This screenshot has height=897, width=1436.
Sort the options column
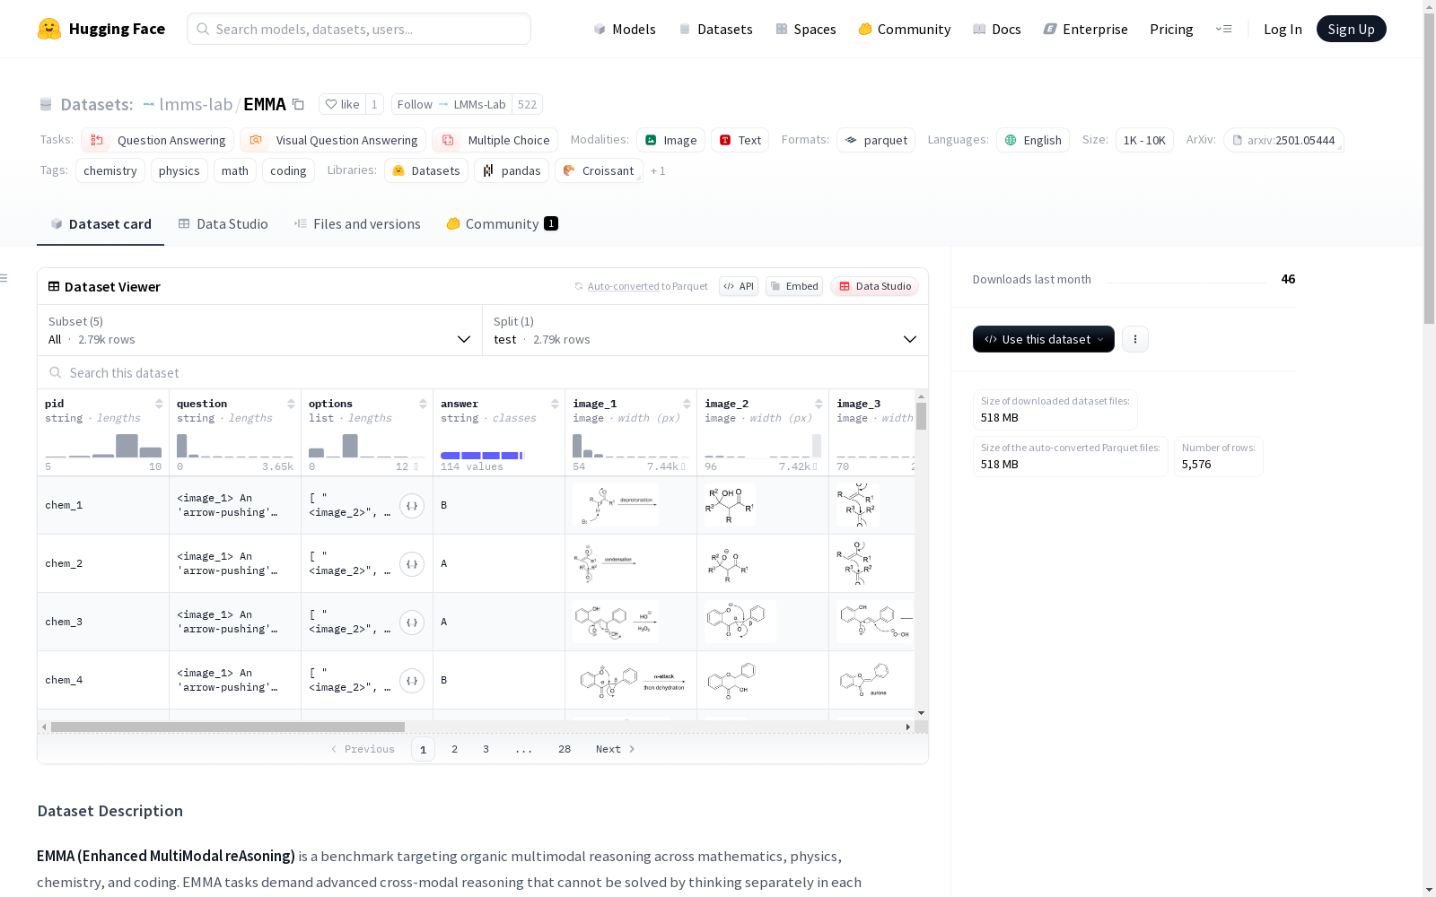coord(423,404)
